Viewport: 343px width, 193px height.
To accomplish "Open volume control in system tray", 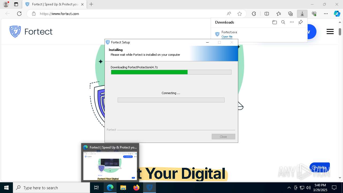I will click(x=308, y=188).
